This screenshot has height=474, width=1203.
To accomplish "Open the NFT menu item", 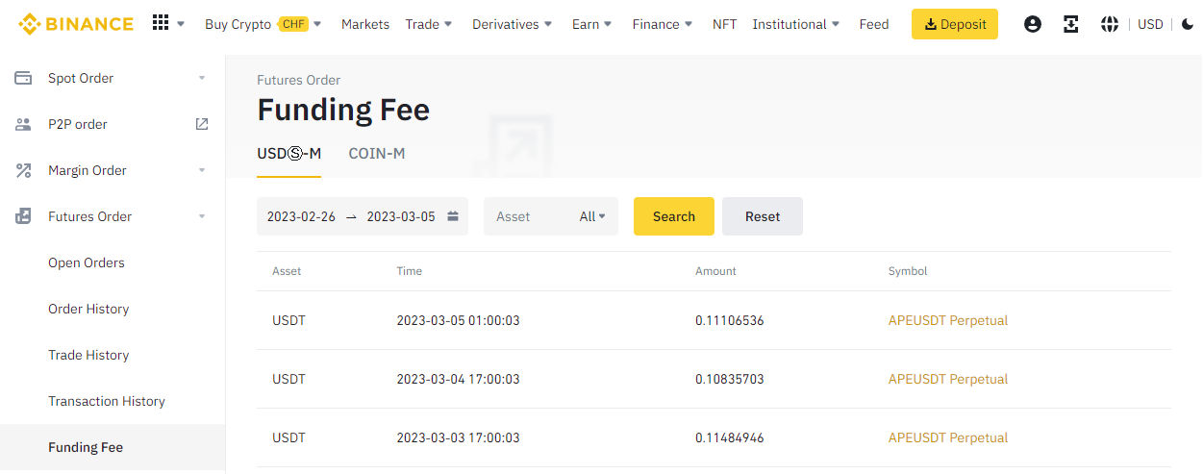I will click(724, 24).
